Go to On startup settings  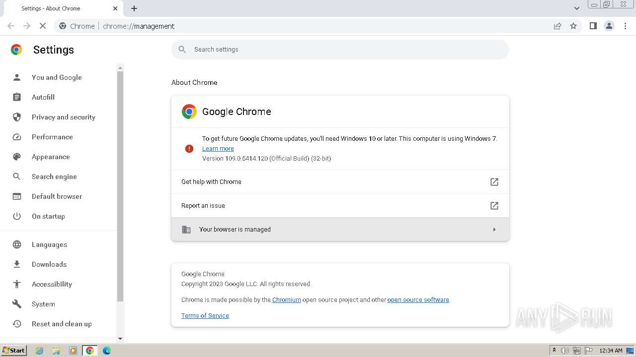pyautogui.click(x=48, y=216)
